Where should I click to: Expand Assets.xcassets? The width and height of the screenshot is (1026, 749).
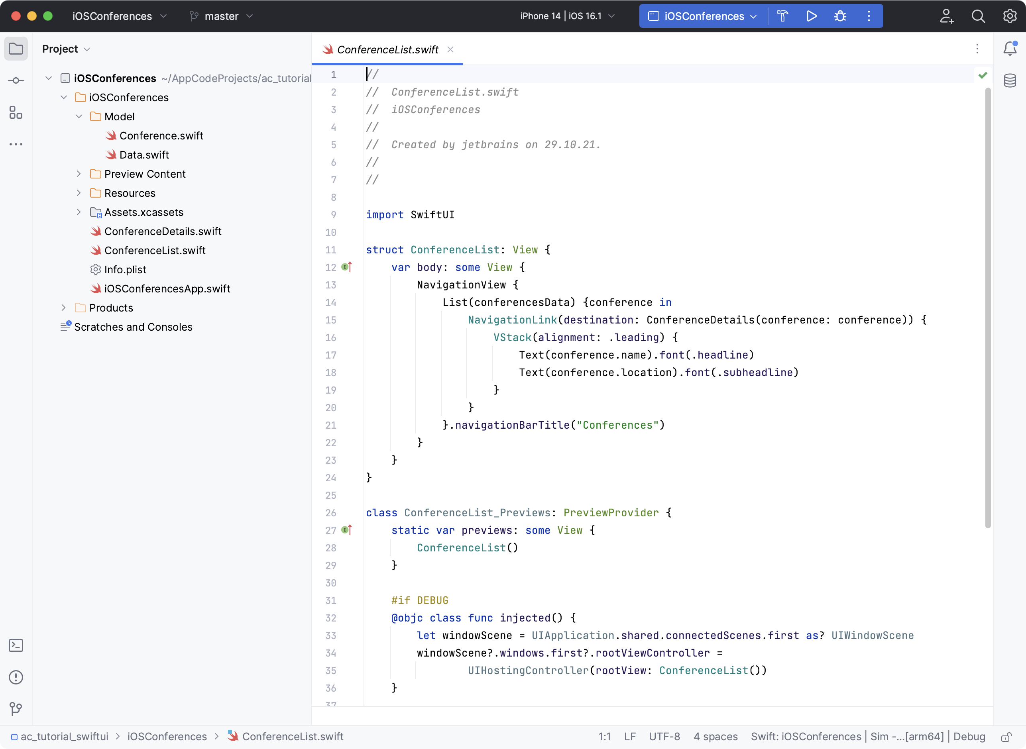tap(79, 212)
